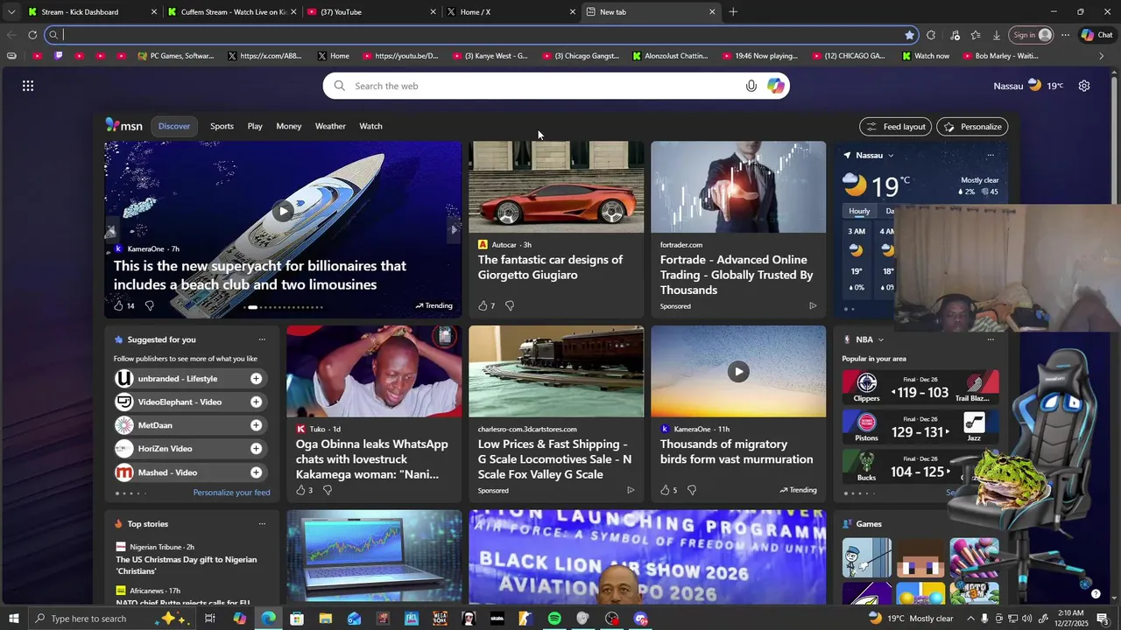Play the migratory birds video
Screen dimensions: 1121x630
738,371
